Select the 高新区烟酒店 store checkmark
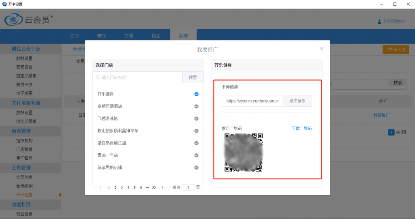Screen dimensions: 415x219 [197, 106]
